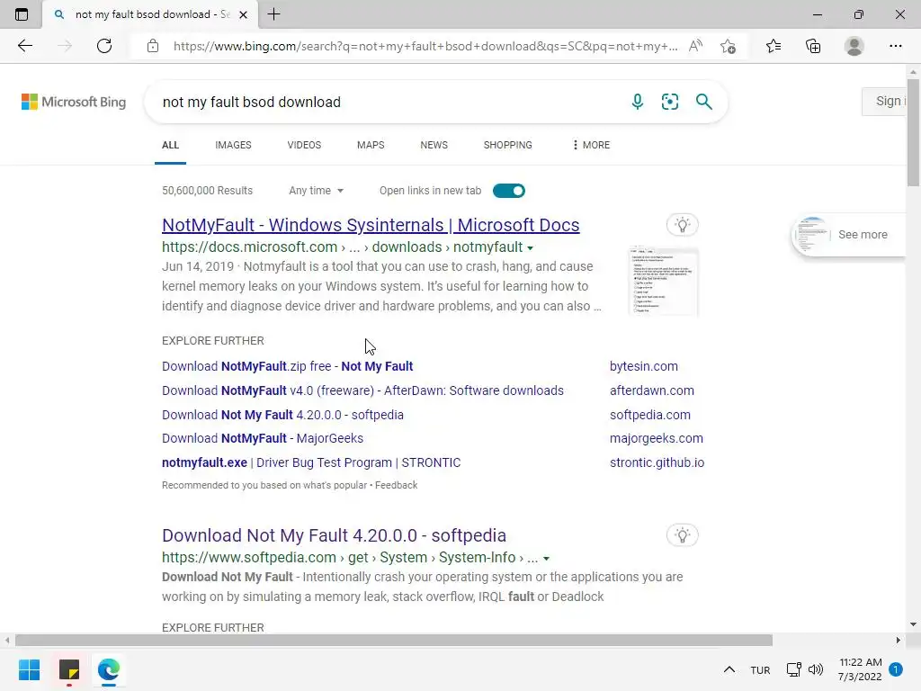Viewport: 921px width, 691px height.
Task: Click the Sign in button
Action: click(x=885, y=101)
